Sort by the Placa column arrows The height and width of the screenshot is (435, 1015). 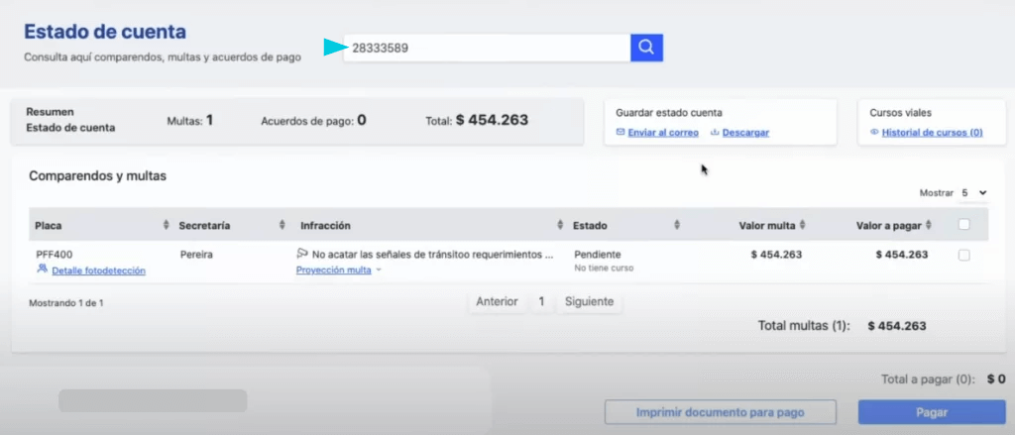click(166, 225)
